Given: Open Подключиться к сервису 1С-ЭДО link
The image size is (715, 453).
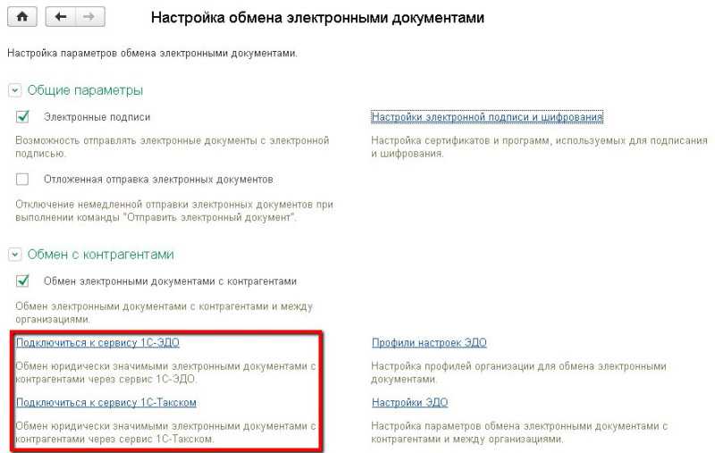Looking at the screenshot, I should pyautogui.click(x=97, y=343).
